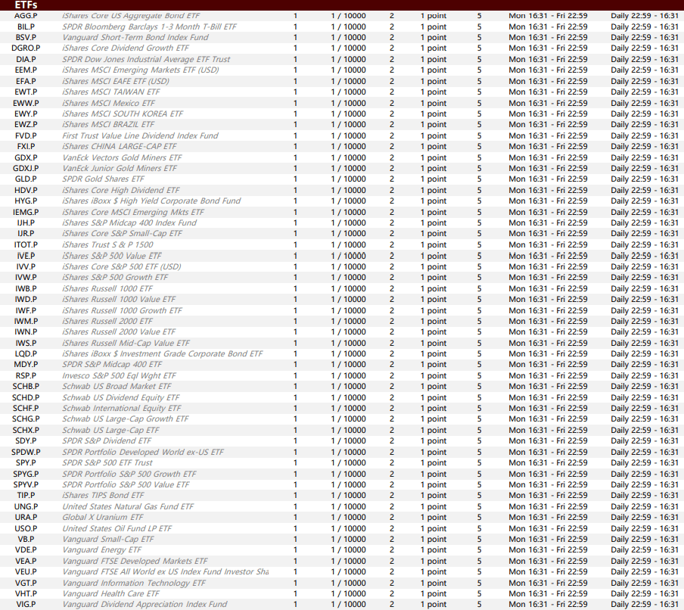This screenshot has width=684, height=610.
Task: Click iShares Russell 2000 Value ETF name
Action: (x=119, y=331)
